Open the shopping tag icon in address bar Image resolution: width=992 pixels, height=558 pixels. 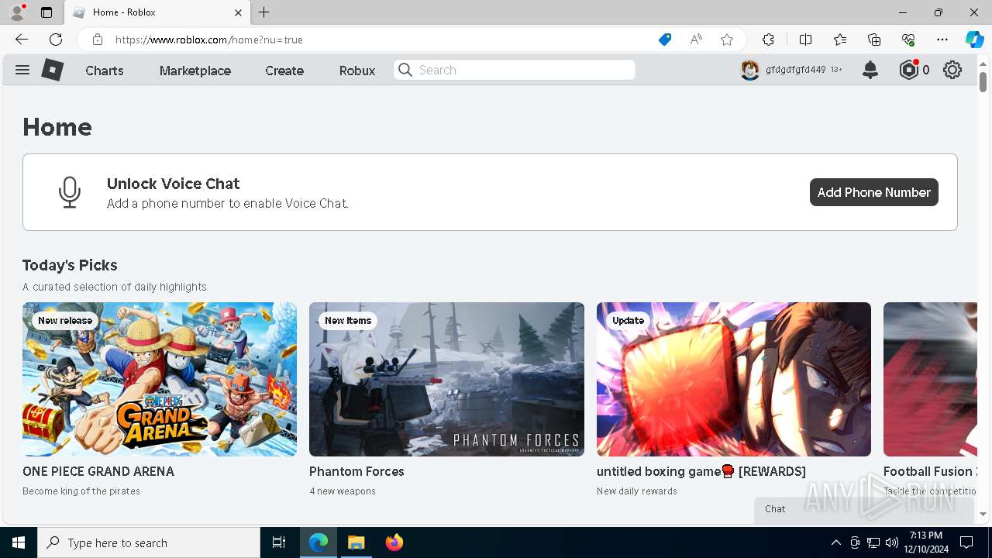click(x=665, y=40)
